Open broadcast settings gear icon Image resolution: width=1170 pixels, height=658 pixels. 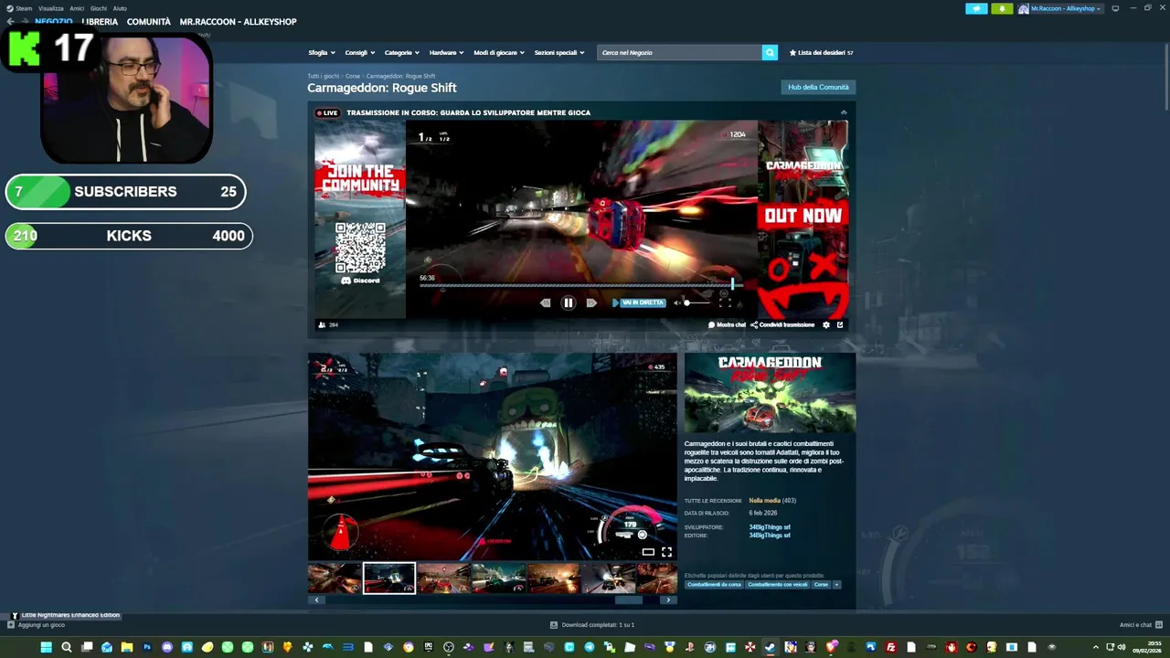click(x=826, y=324)
